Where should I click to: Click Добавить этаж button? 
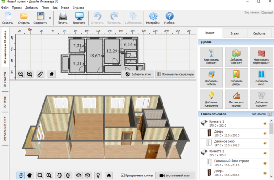(138, 74)
